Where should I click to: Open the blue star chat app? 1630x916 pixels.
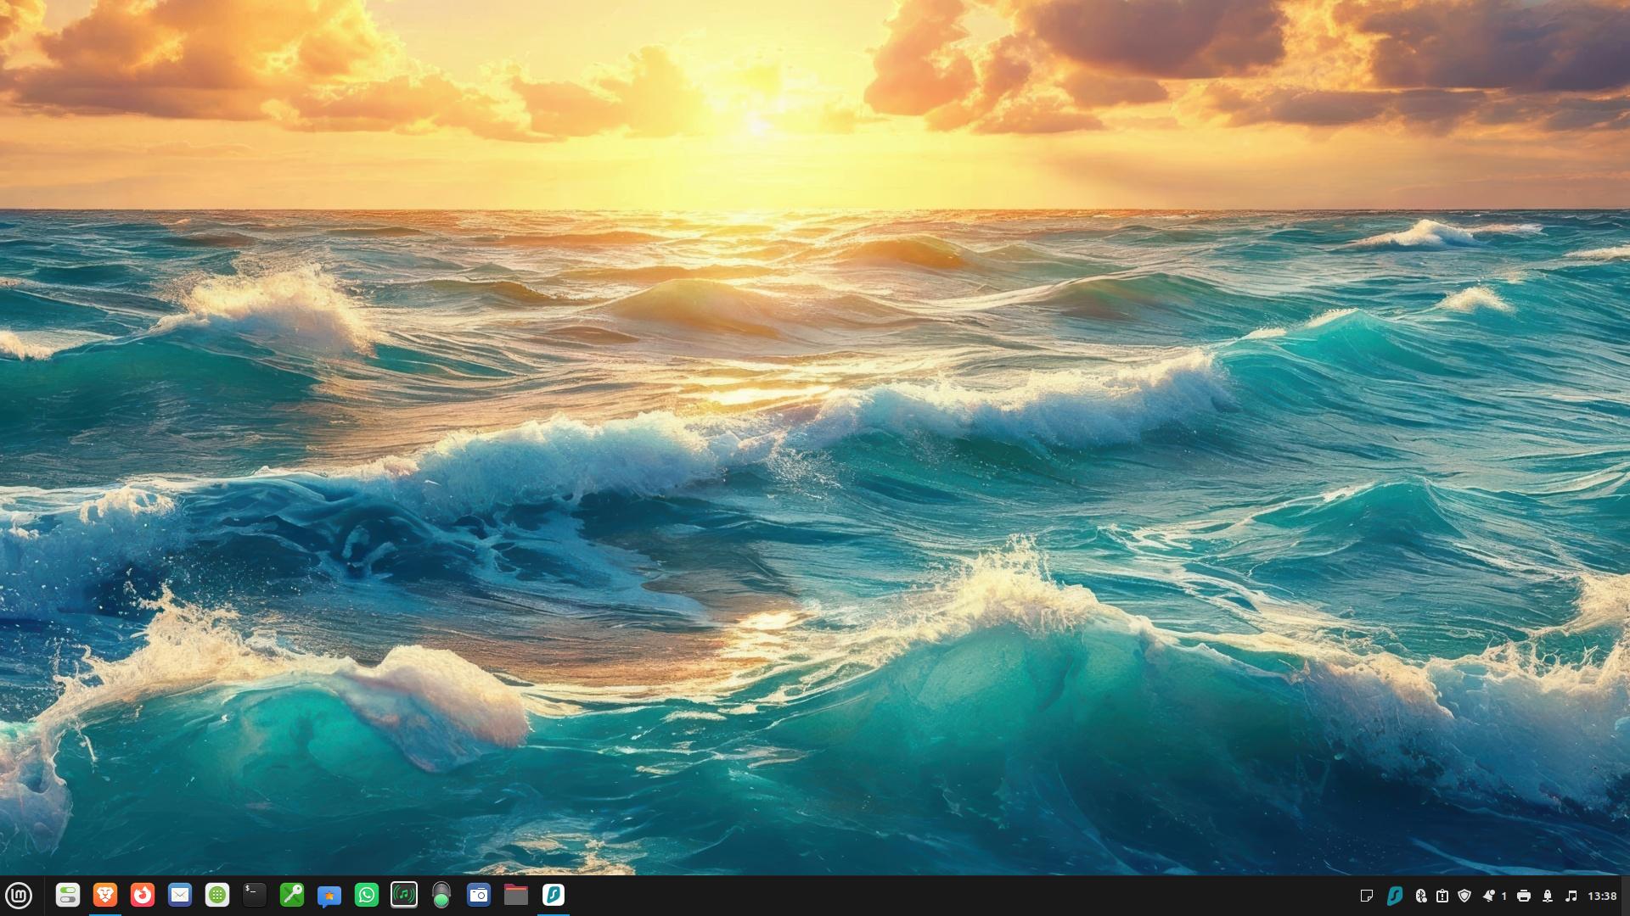click(x=329, y=896)
